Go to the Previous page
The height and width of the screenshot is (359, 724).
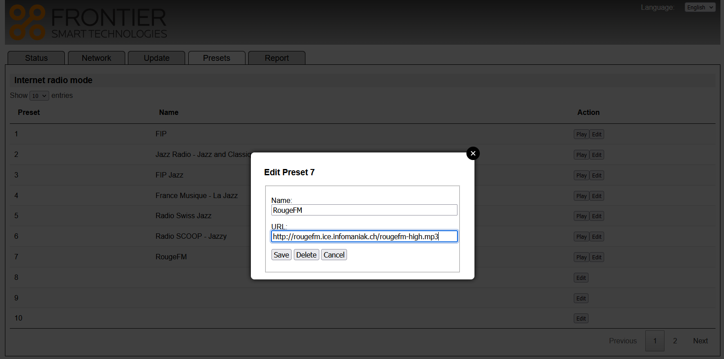pos(622,341)
